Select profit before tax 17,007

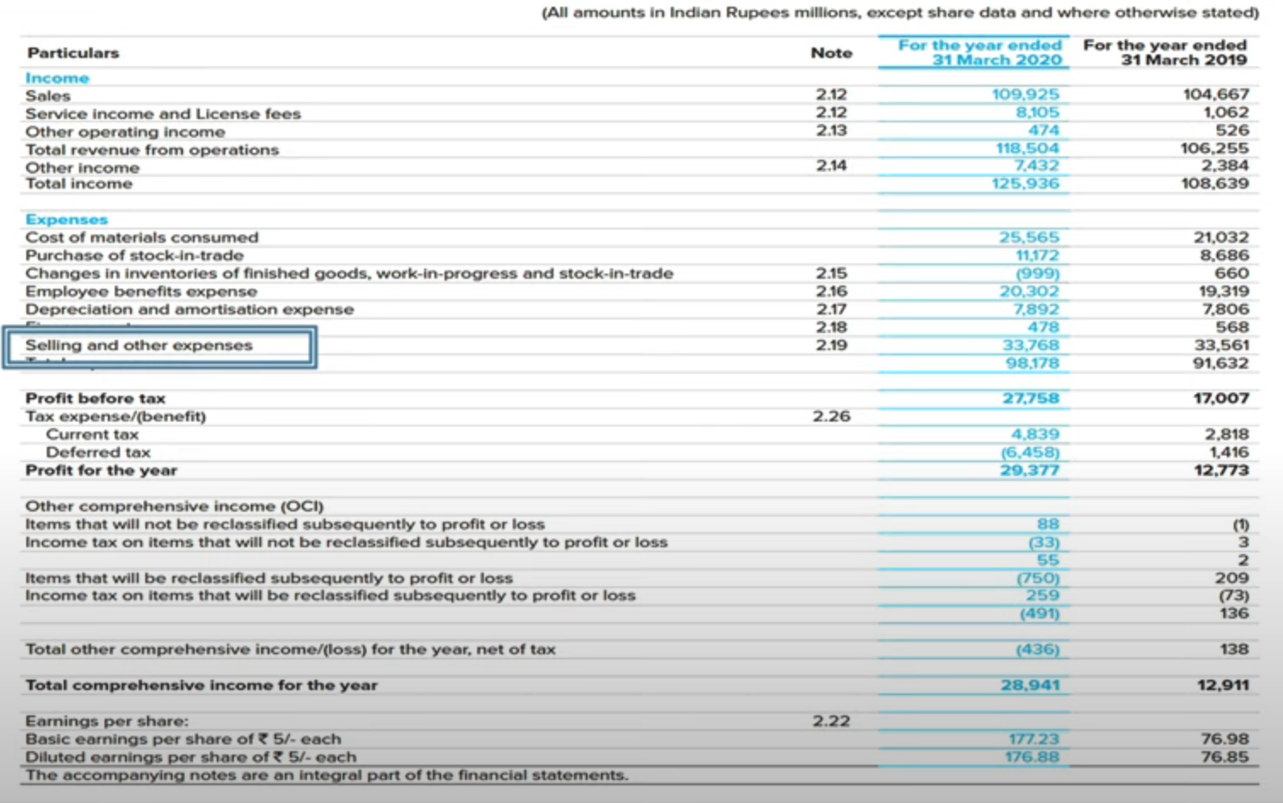click(x=1221, y=399)
